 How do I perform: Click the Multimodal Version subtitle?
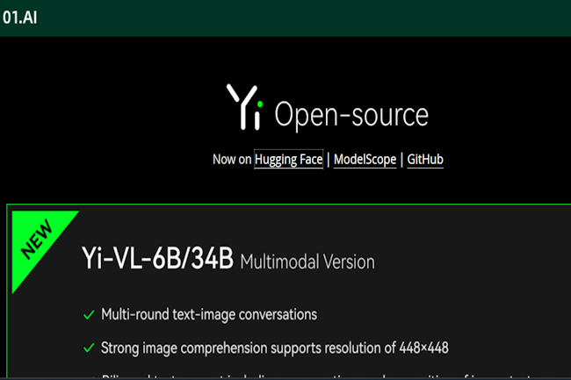click(307, 262)
